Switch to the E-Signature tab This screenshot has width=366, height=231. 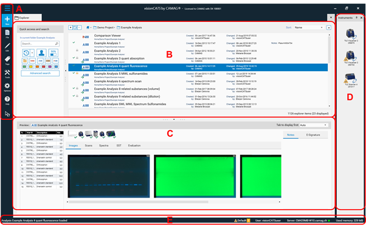[x=313, y=135]
